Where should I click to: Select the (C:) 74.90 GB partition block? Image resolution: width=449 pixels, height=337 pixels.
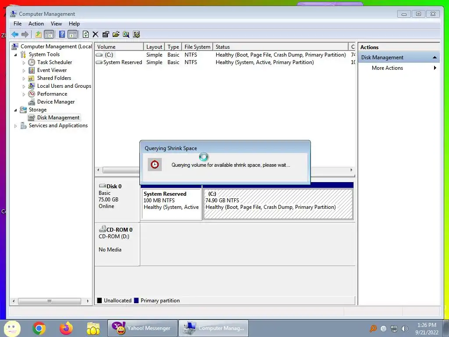point(278,204)
